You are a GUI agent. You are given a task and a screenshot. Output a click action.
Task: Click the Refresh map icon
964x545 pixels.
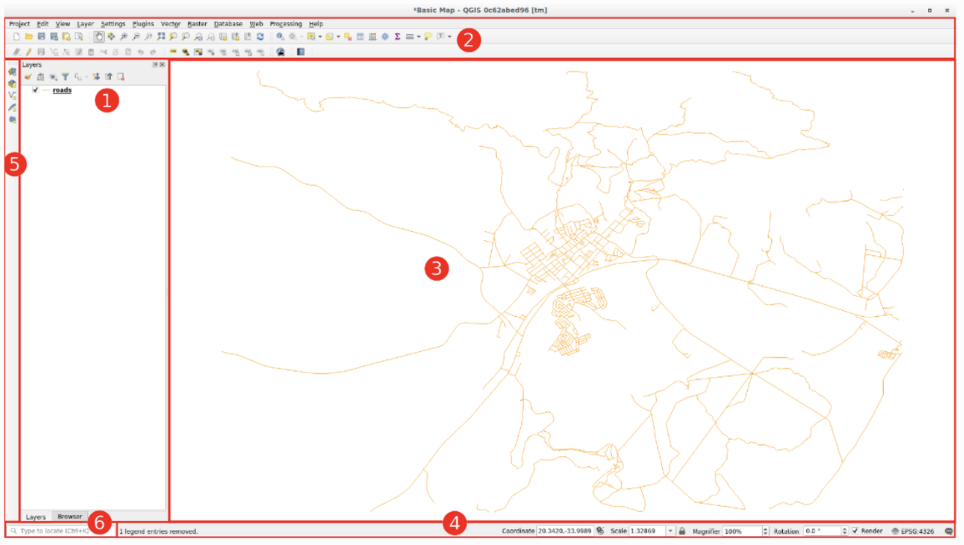coord(261,36)
